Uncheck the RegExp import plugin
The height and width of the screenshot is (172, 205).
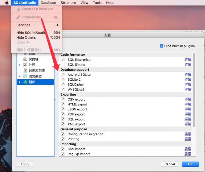63,154
